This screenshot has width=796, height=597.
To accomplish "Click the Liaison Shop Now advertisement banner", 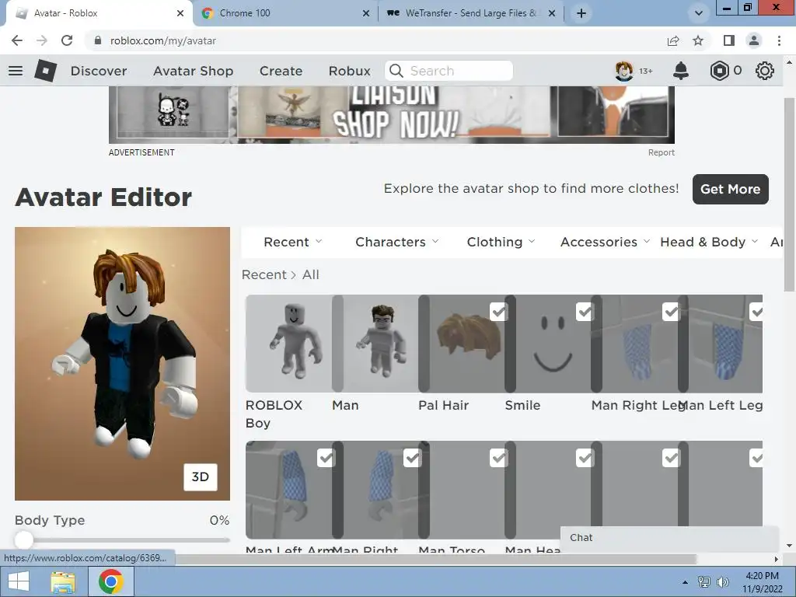I will tap(392, 115).
